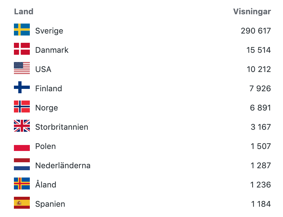The width and height of the screenshot is (283, 217).
Task: Select the Visningar column header
Action: (x=252, y=12)
